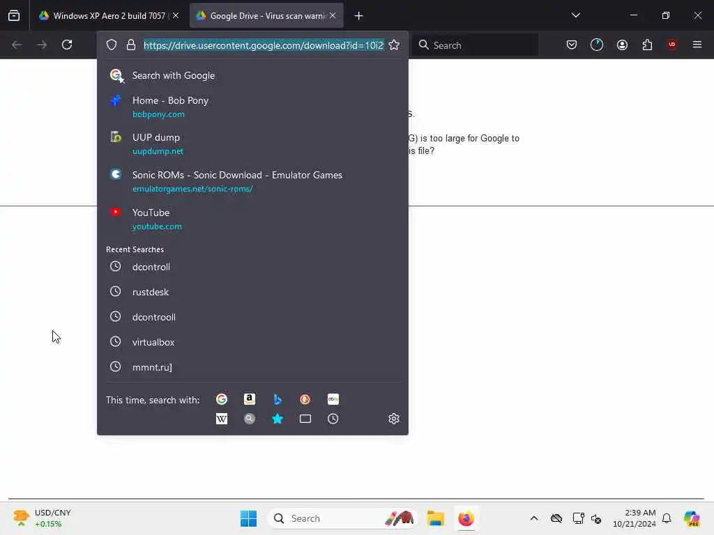Open YouTube suggestion

pos(252,219)
